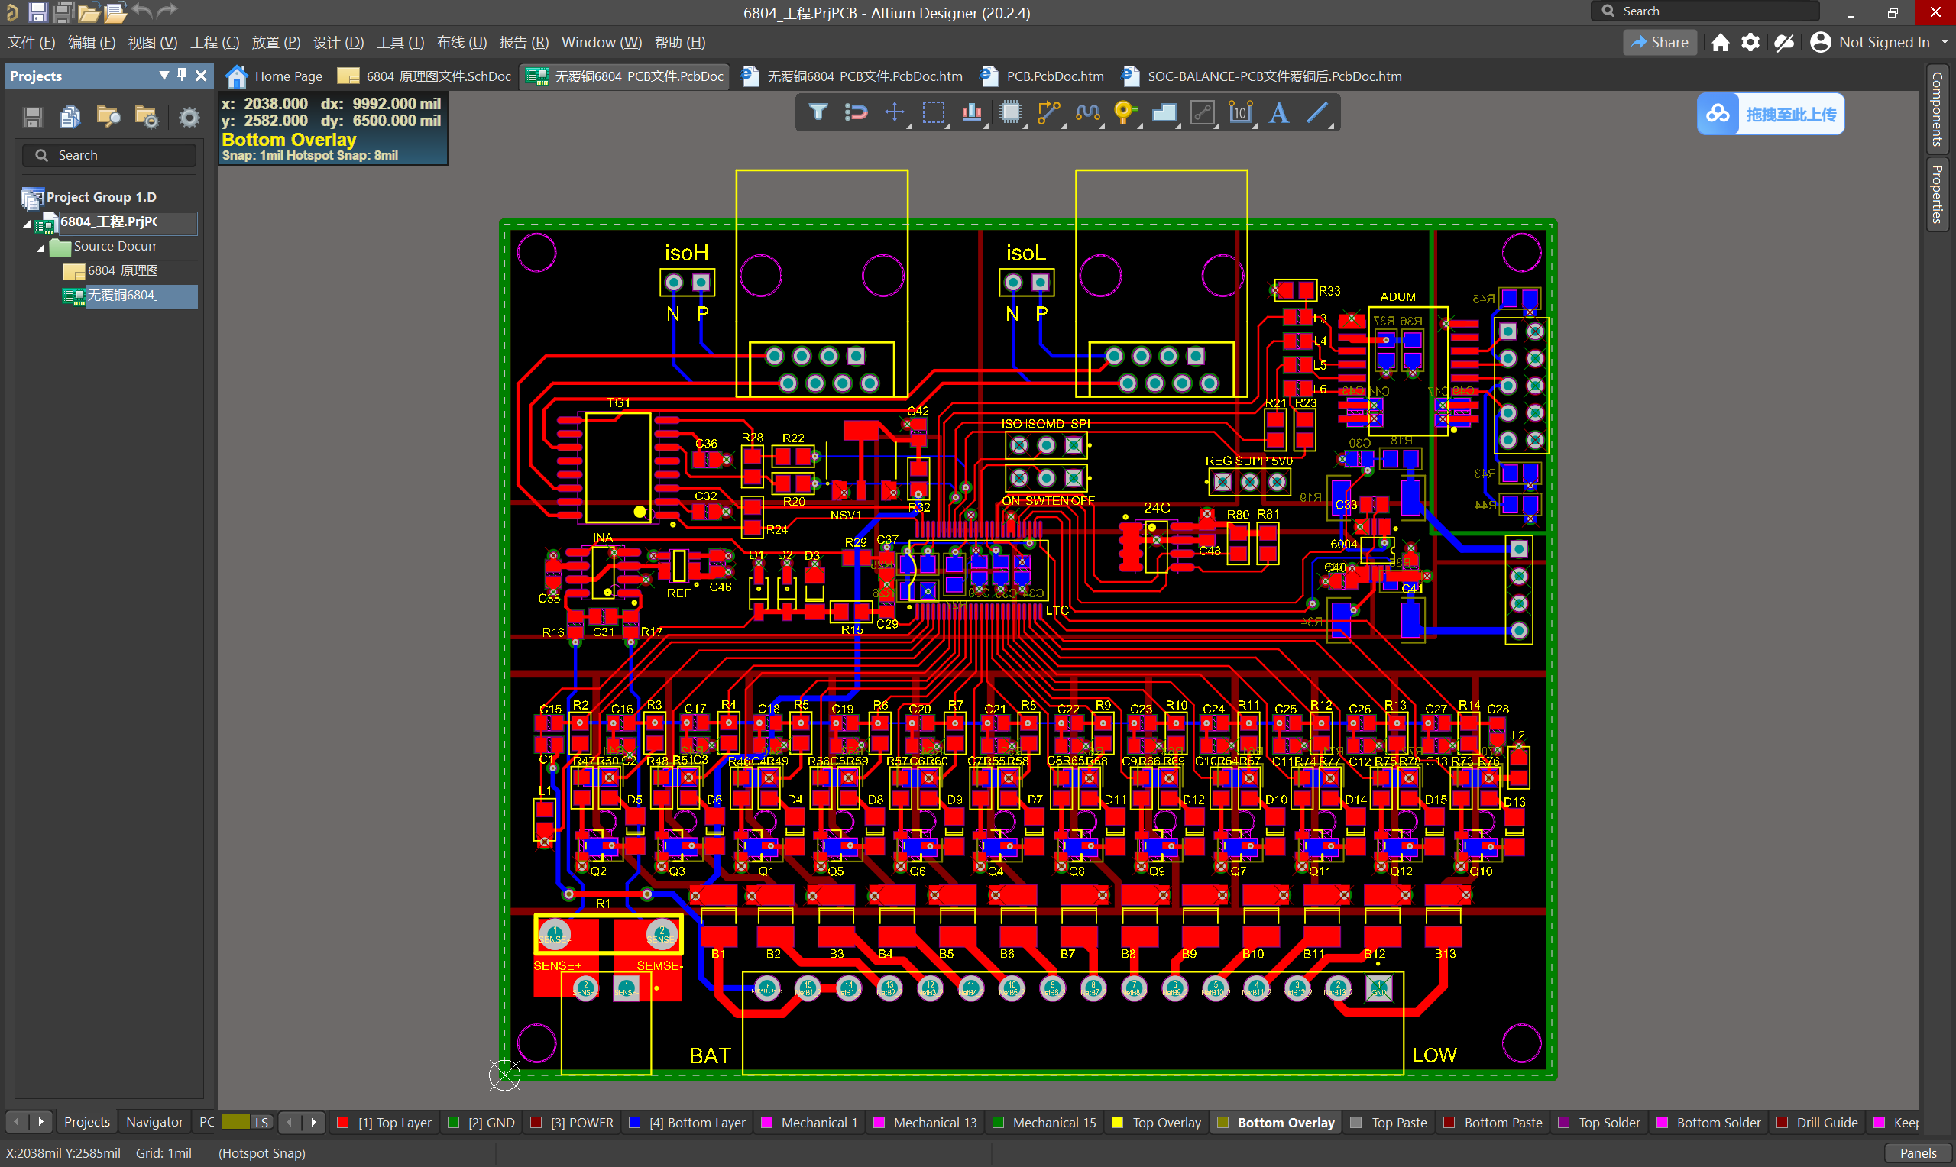Show previous panel tabs via bottom-left arrow
The image size is (1956, 1167).
[17, 1122]
